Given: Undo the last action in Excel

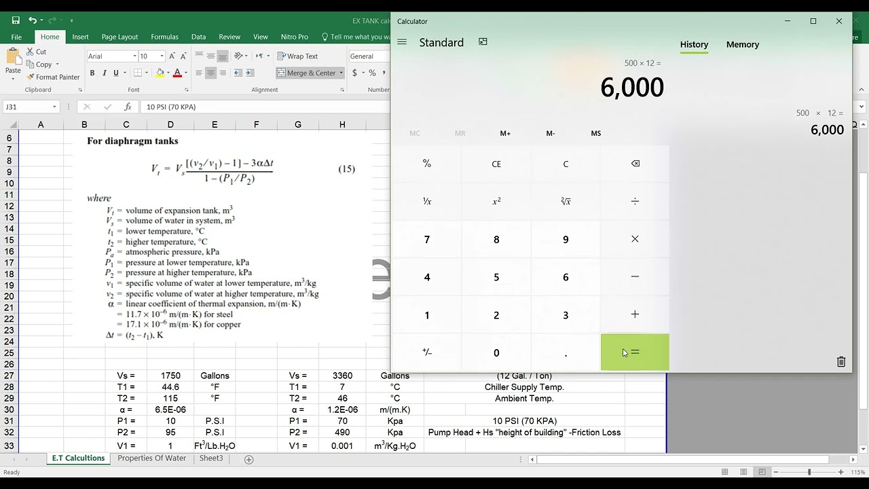Looking at the screenshot, I should pos(32,20).
